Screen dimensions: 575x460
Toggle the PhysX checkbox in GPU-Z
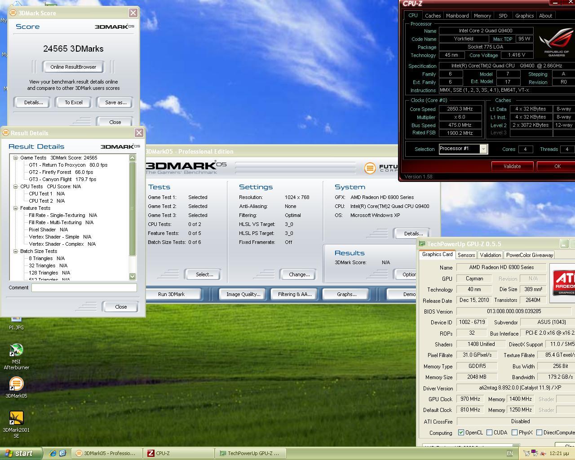(x=514, y=433)
